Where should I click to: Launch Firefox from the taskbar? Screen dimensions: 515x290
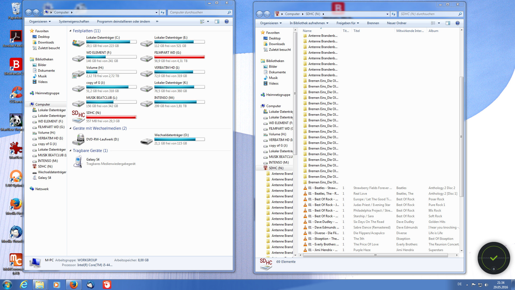[x=73, y=285]
